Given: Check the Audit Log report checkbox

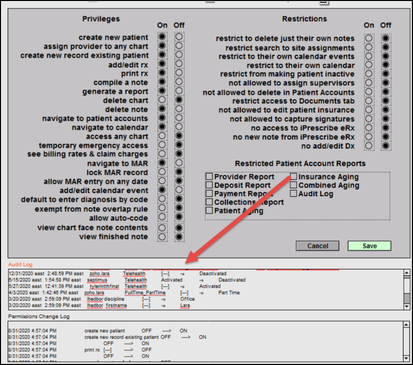Looking at the screenshot, I should pos(294,194).
